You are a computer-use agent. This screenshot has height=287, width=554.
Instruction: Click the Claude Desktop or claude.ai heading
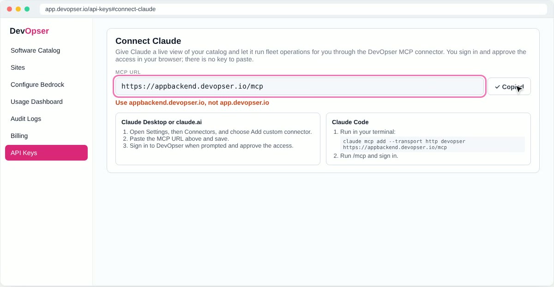point(162,122)
